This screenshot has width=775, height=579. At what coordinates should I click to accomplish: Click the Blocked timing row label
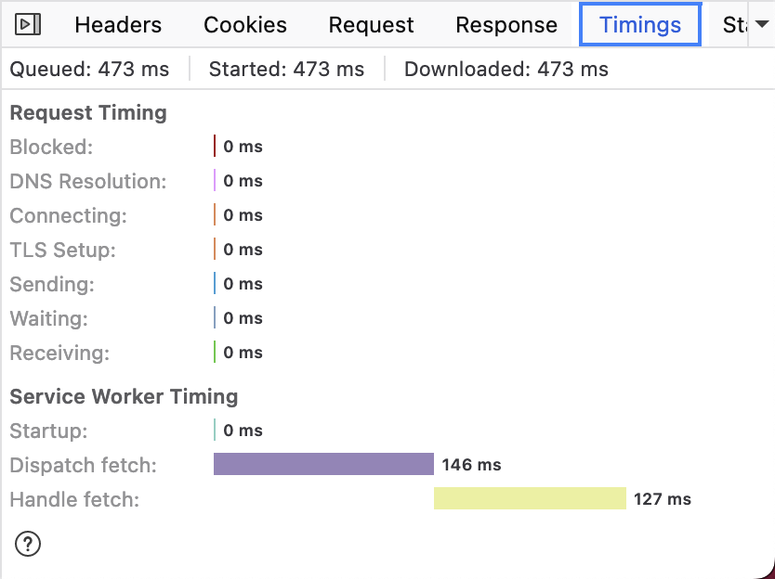point(52,147)
